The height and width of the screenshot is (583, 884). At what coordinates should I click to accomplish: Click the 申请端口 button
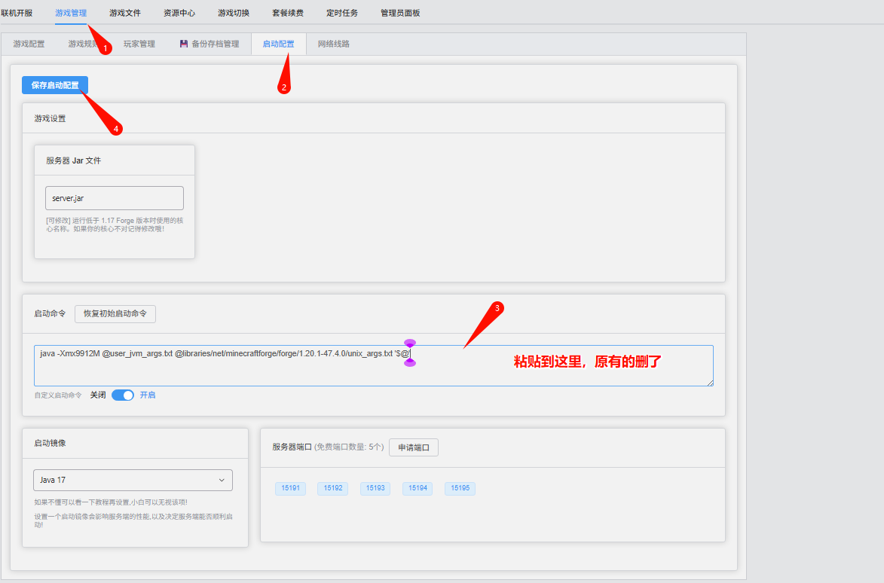[414, 447]
